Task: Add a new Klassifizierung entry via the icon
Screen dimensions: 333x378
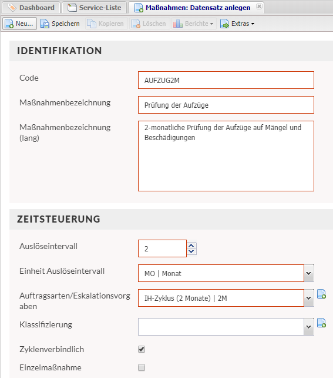Action: 321,323
